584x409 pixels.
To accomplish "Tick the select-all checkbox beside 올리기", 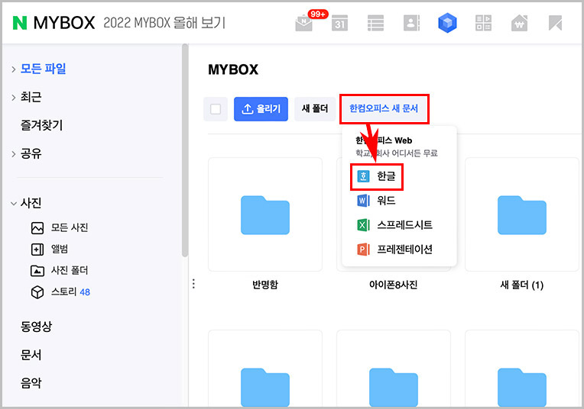I will 216,109.
